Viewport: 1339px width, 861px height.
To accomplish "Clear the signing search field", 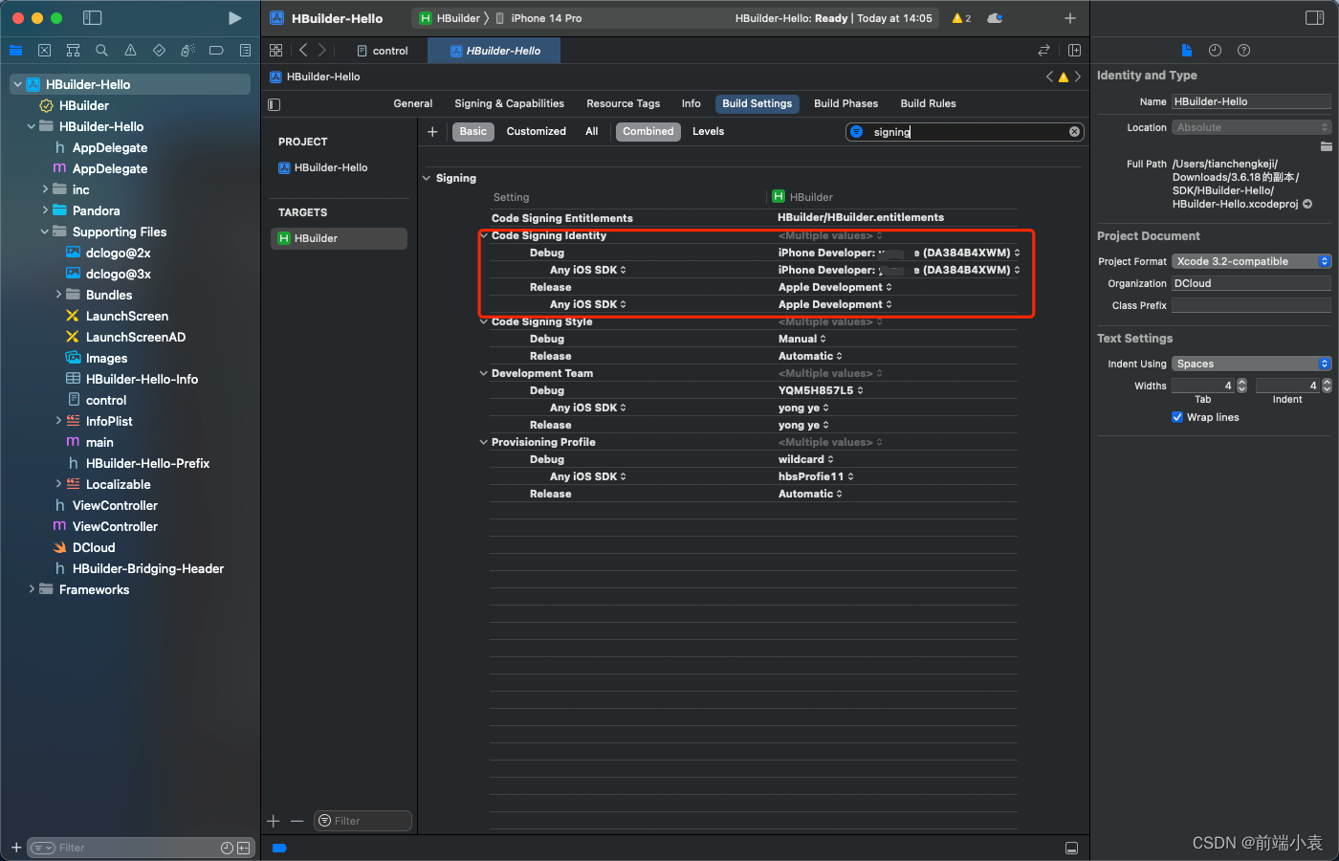I will [x=1074, y=132].
